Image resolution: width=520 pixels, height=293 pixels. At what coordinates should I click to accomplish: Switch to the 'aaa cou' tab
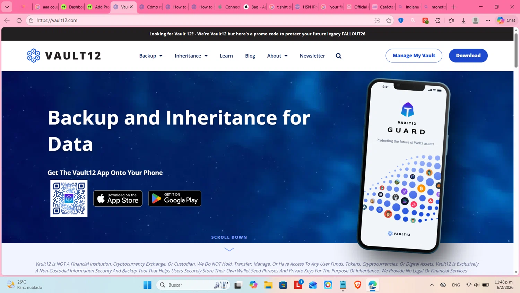coord(46,7)
